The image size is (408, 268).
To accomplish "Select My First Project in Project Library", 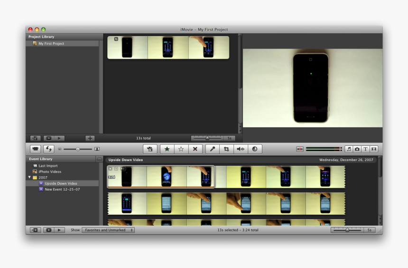I will click(x=63, y=44).
